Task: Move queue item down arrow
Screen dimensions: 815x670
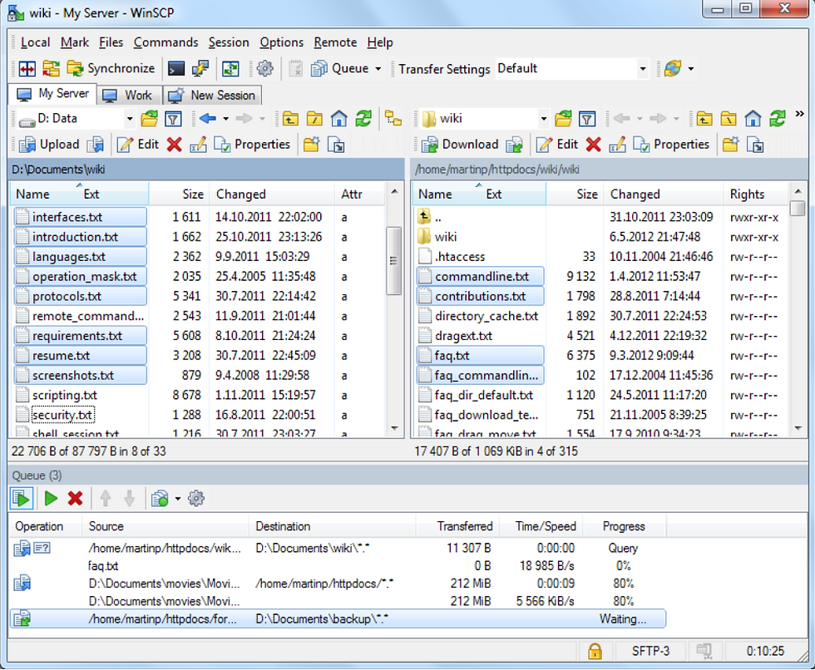Action: pos(130,499)
